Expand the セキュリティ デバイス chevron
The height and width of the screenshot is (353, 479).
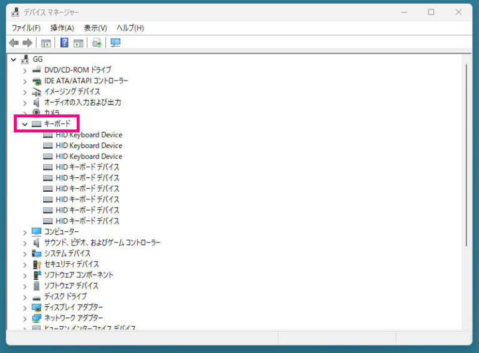click(25, 265)
